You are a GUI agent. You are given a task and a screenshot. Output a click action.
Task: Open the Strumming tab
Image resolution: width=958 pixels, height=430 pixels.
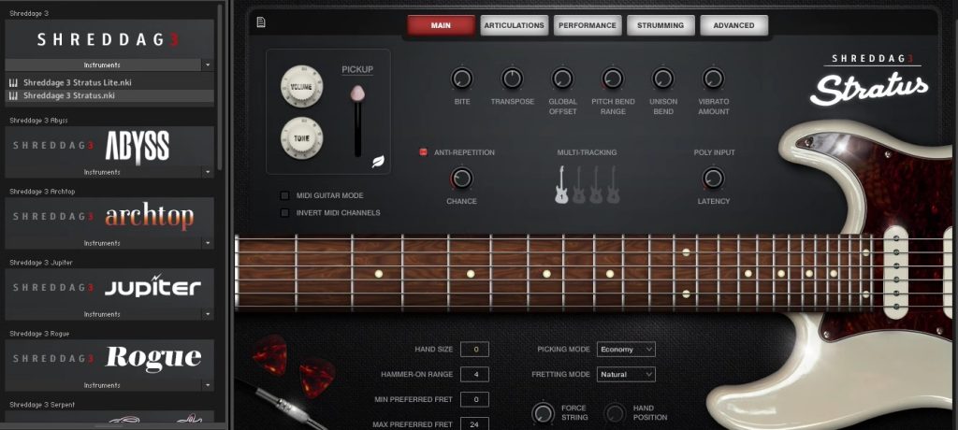tap(660, 25)
